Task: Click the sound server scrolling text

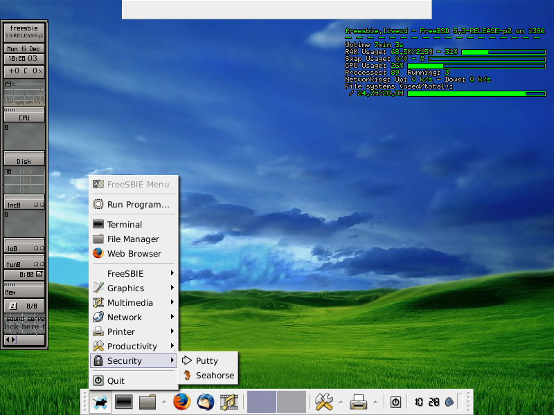Action: pos(24,323)
